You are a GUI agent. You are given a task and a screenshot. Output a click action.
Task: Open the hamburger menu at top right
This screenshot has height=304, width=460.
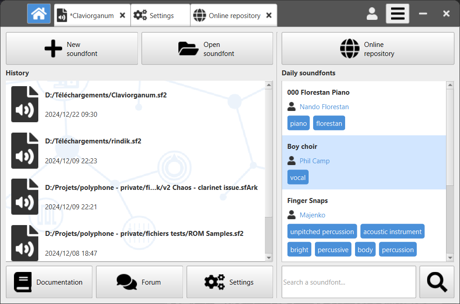point(397,14)
